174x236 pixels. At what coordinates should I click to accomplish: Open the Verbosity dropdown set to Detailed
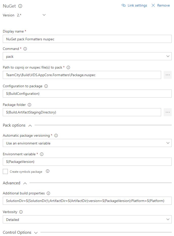(87, 220)
